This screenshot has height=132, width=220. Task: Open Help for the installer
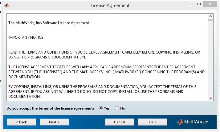click(153, 122)
